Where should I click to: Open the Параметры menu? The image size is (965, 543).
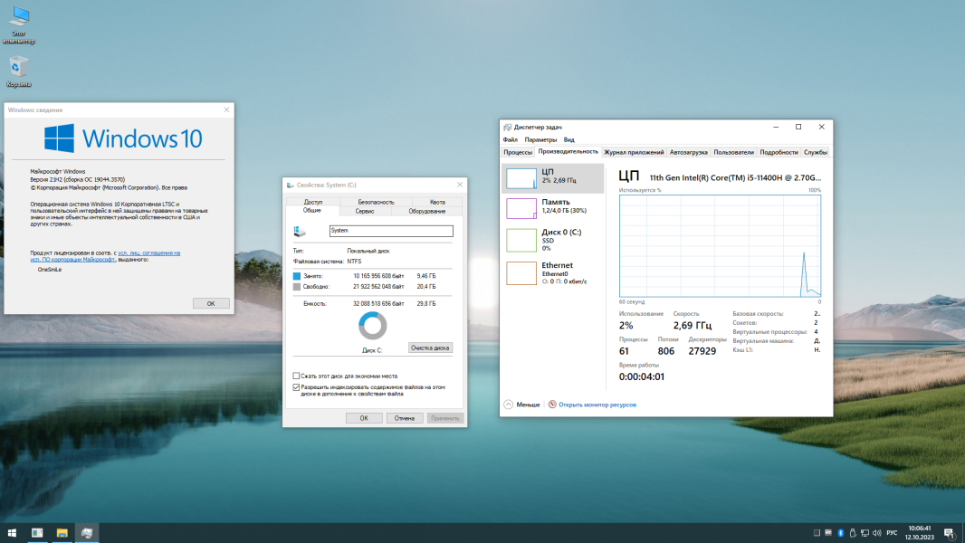click(x=540, y=139)
